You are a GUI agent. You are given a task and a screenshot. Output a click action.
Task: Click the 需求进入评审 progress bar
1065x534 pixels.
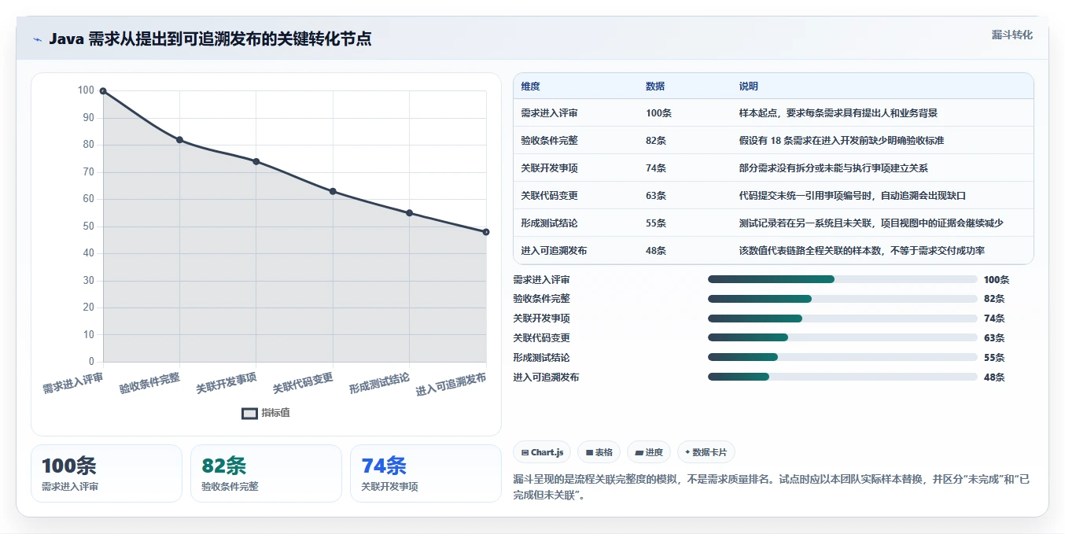click(842, 279)
